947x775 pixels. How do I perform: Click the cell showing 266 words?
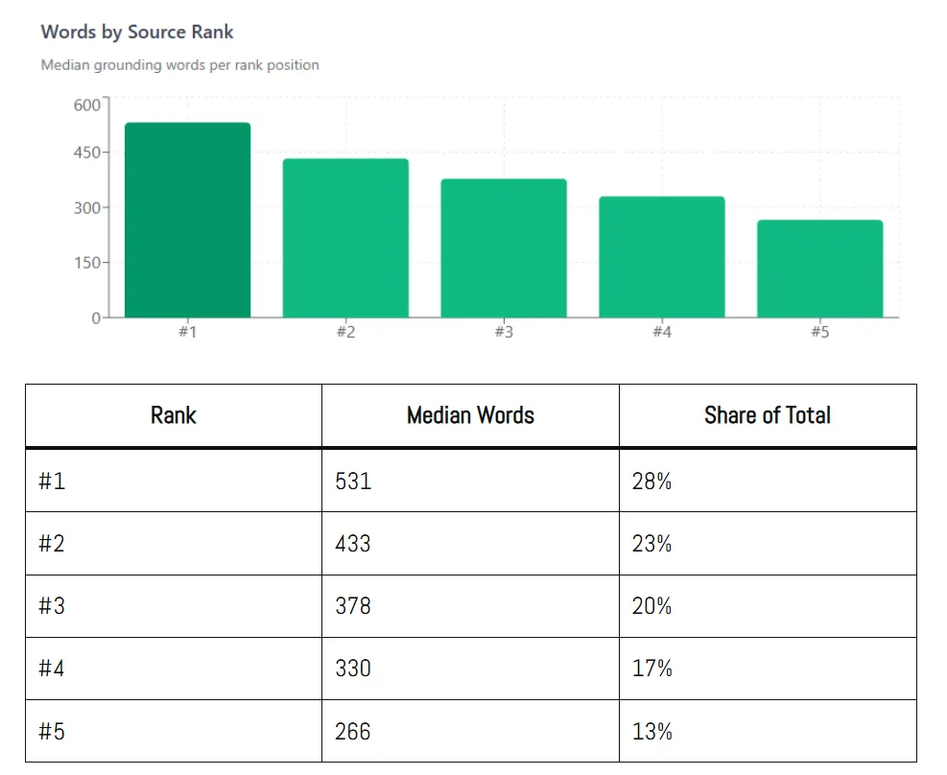click(x=470, y=731)
